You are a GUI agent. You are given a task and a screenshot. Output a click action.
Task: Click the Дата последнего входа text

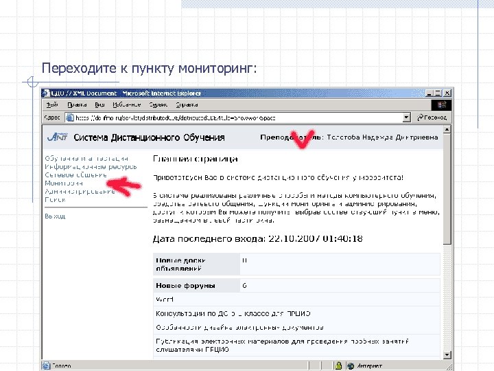coord(258,239)
